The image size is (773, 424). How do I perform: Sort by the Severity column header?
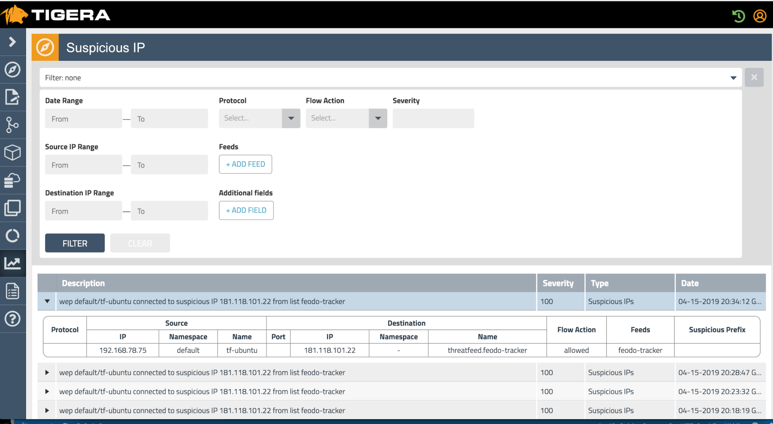click(x=561, y=283)
